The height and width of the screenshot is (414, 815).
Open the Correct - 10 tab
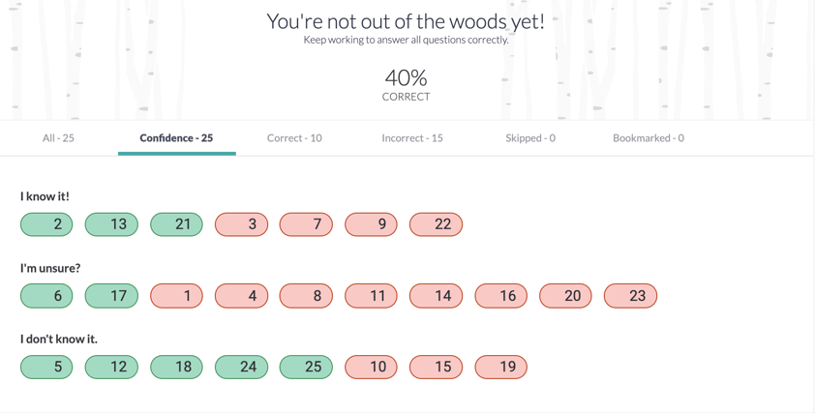click(x=294, y=138)
